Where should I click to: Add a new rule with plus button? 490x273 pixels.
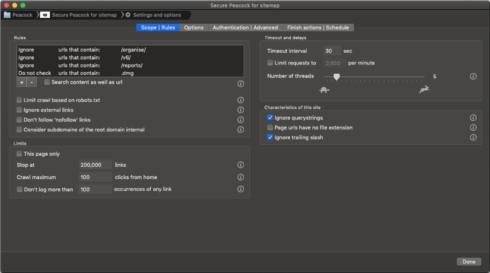point(21,82)
